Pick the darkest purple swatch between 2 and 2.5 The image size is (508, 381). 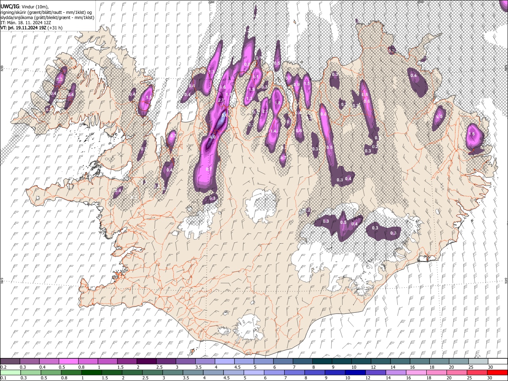[147, 361]
